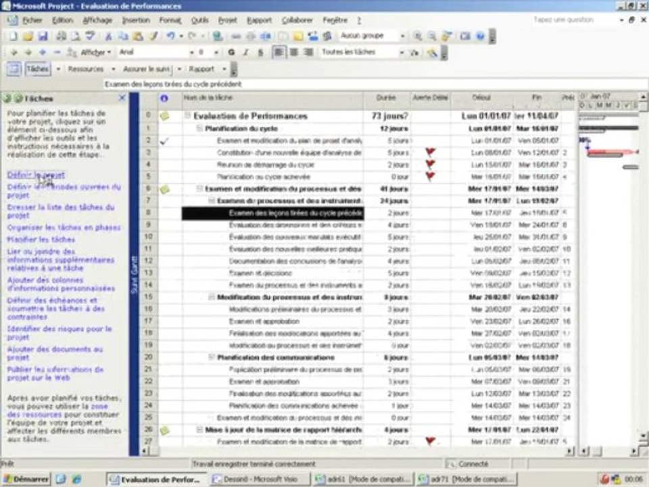Open the Projet menu
649x487 pixels.
pos(228,20)
